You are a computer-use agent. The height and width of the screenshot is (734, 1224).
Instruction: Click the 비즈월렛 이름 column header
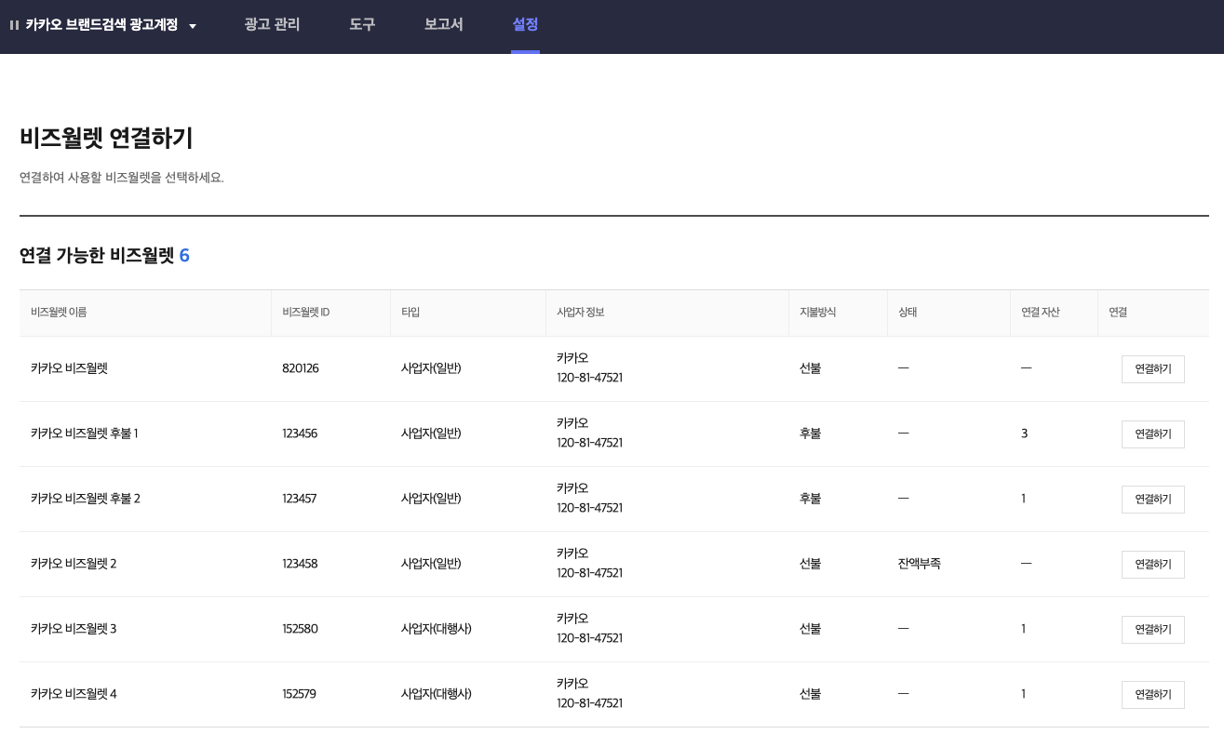59,313
